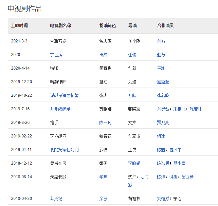This screenshot has width=218, height=206.
Task: Open the 陈若轩 actor link
Action: pyautogui.click(x=196, y=109)
